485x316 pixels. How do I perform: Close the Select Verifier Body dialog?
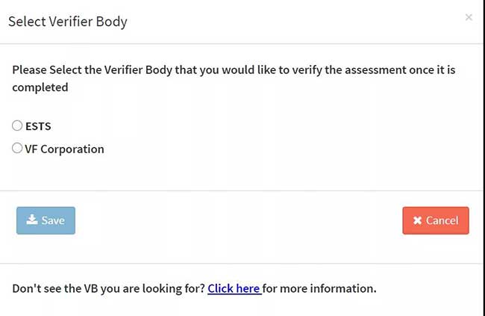coord(469,17)
